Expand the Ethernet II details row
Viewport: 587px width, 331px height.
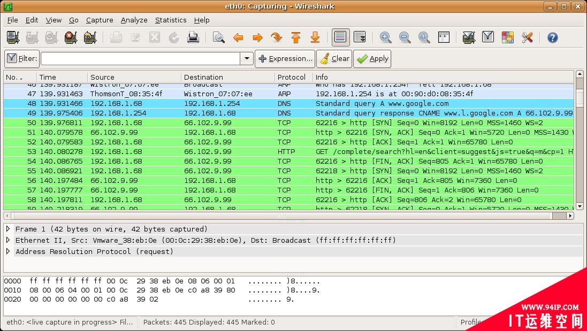pyautogui.click(x=8, y=240)
